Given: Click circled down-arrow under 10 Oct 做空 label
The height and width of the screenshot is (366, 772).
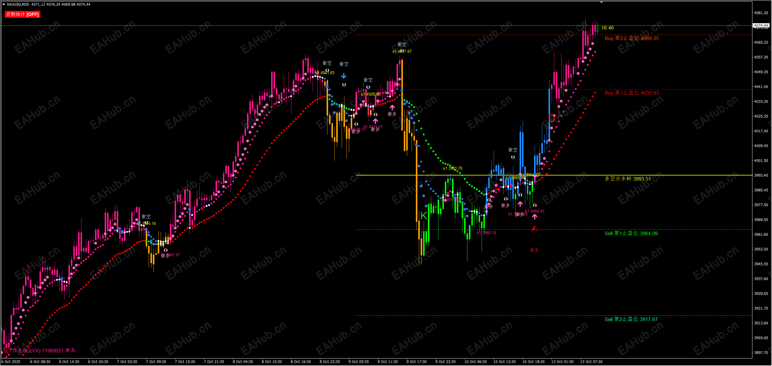Looking at the screenshot, I should (513, 157).
